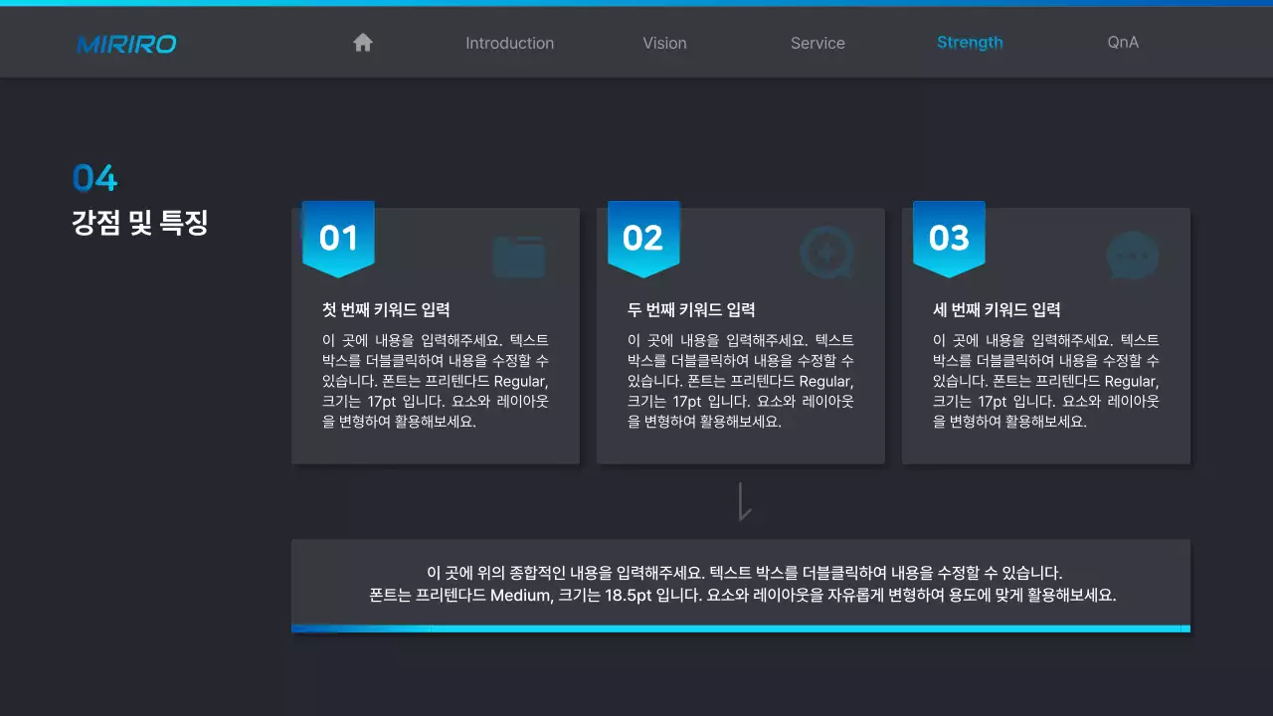
Task: Click the gradient bar below the summary box
Action: tap(740, 626)
